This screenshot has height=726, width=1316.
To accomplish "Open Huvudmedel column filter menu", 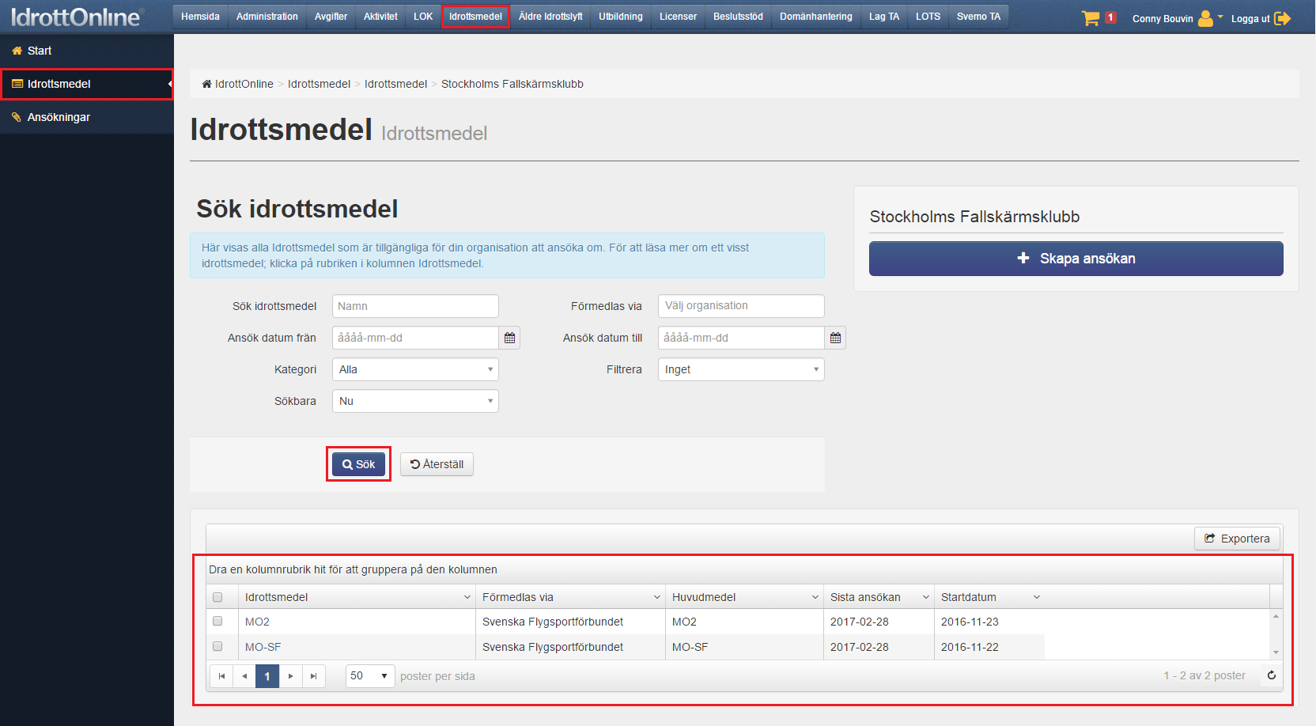I will point(815,597).
